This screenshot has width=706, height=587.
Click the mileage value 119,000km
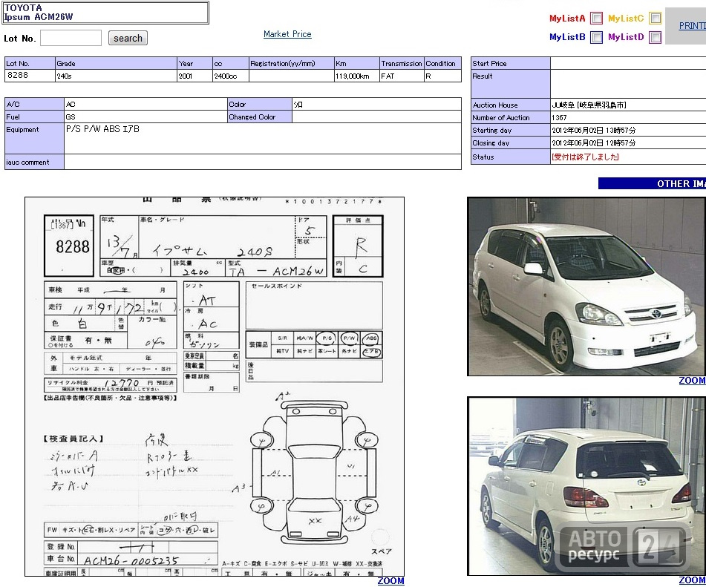[x=352, y=76]
